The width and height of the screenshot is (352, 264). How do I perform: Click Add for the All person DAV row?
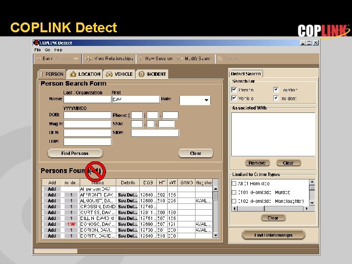point(52,189)
